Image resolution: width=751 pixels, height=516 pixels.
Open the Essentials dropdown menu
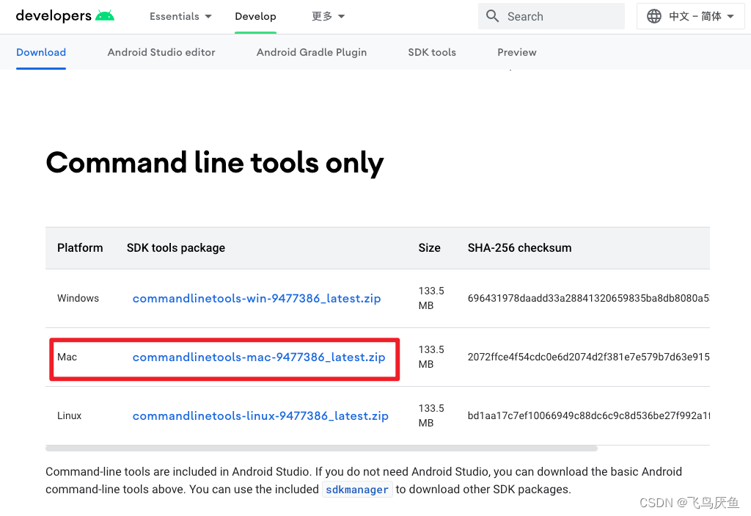[180, 16]
